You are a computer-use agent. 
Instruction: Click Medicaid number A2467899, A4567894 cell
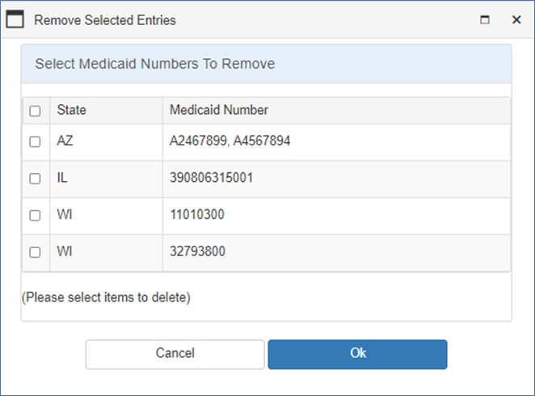pos(336,142)
